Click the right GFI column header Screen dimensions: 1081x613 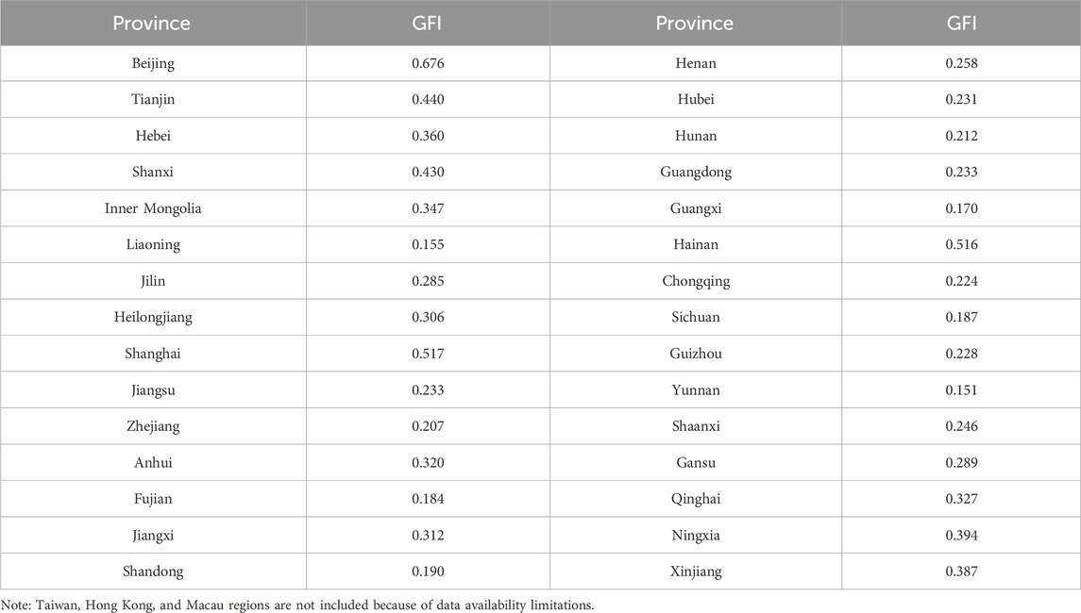[960, 24]
